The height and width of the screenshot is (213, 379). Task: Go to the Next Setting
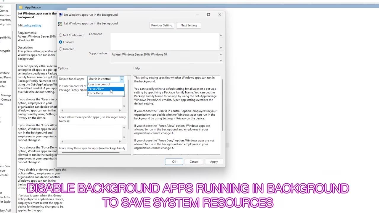coord(189,25)
